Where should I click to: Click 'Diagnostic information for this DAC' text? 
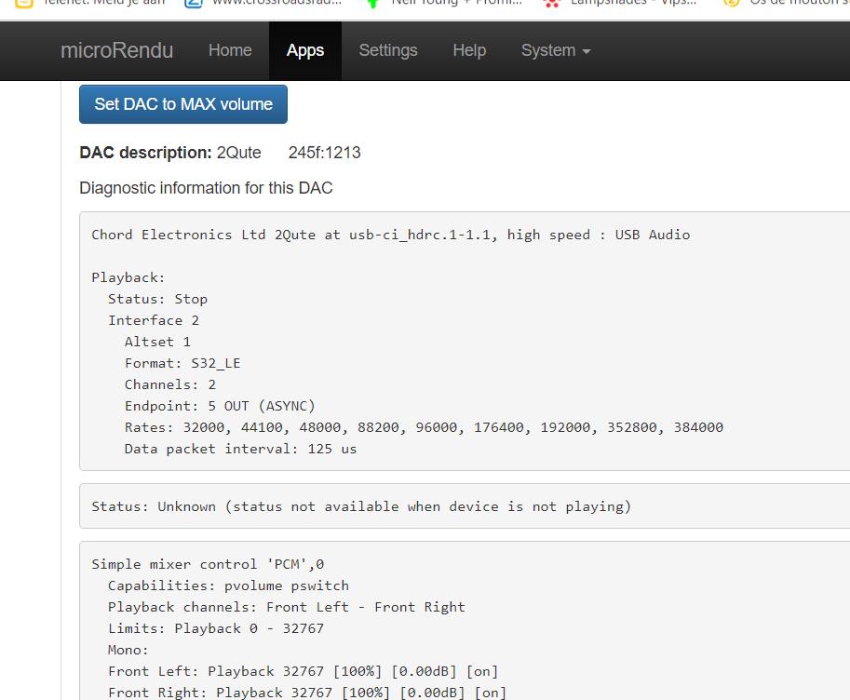206,188
